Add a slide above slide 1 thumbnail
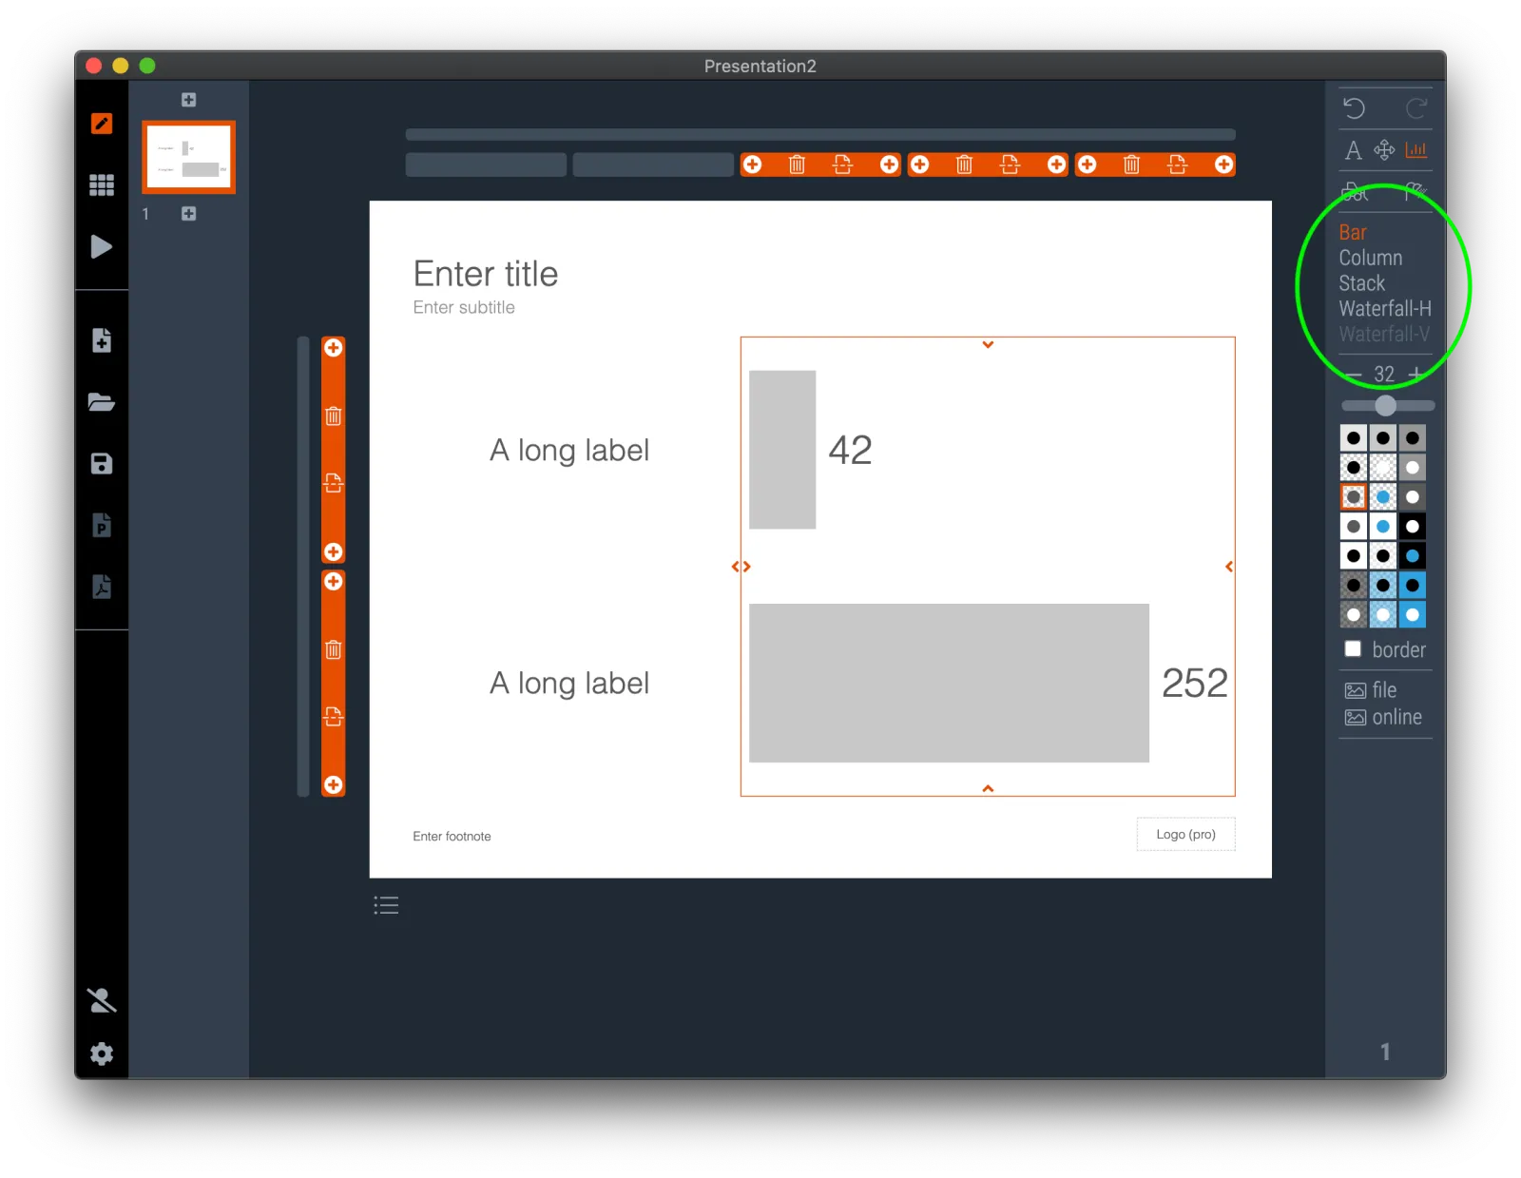Image resolution: width=1521 pixels, height=1178 pixels. click(x=188, y=100)
